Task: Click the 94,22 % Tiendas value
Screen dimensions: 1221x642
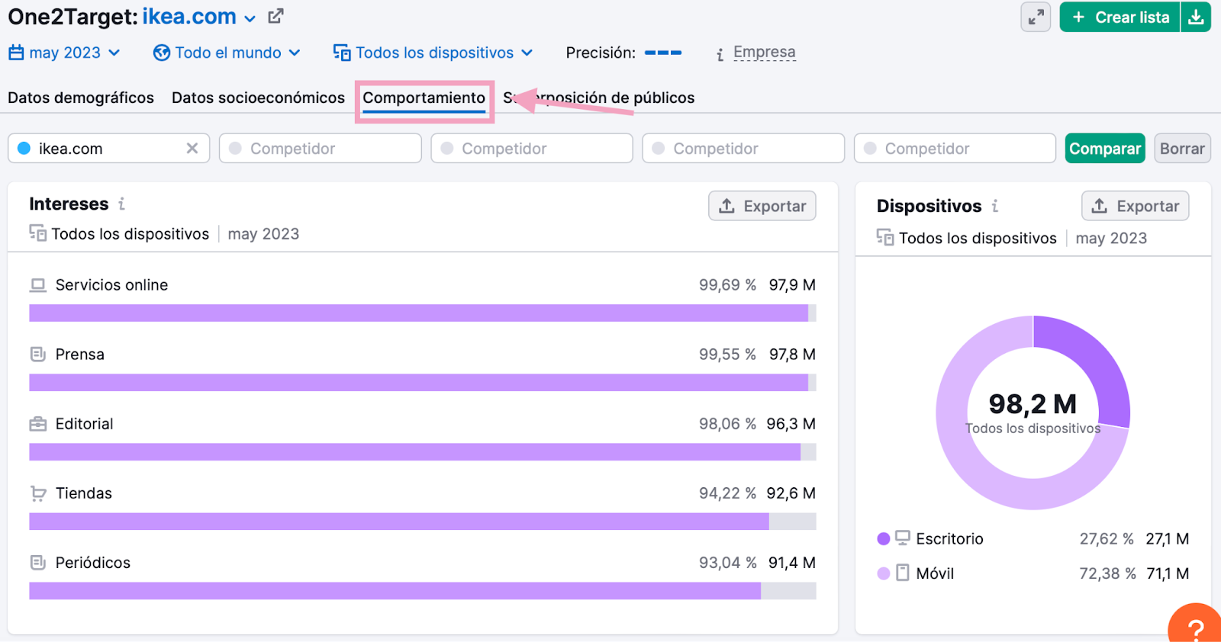Action: pyautogui.click(x=727, y=493)
